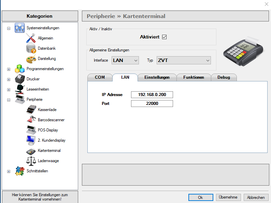Collapse the Peripherie tree node
The image size is (271, 203).
click(9, 100)
